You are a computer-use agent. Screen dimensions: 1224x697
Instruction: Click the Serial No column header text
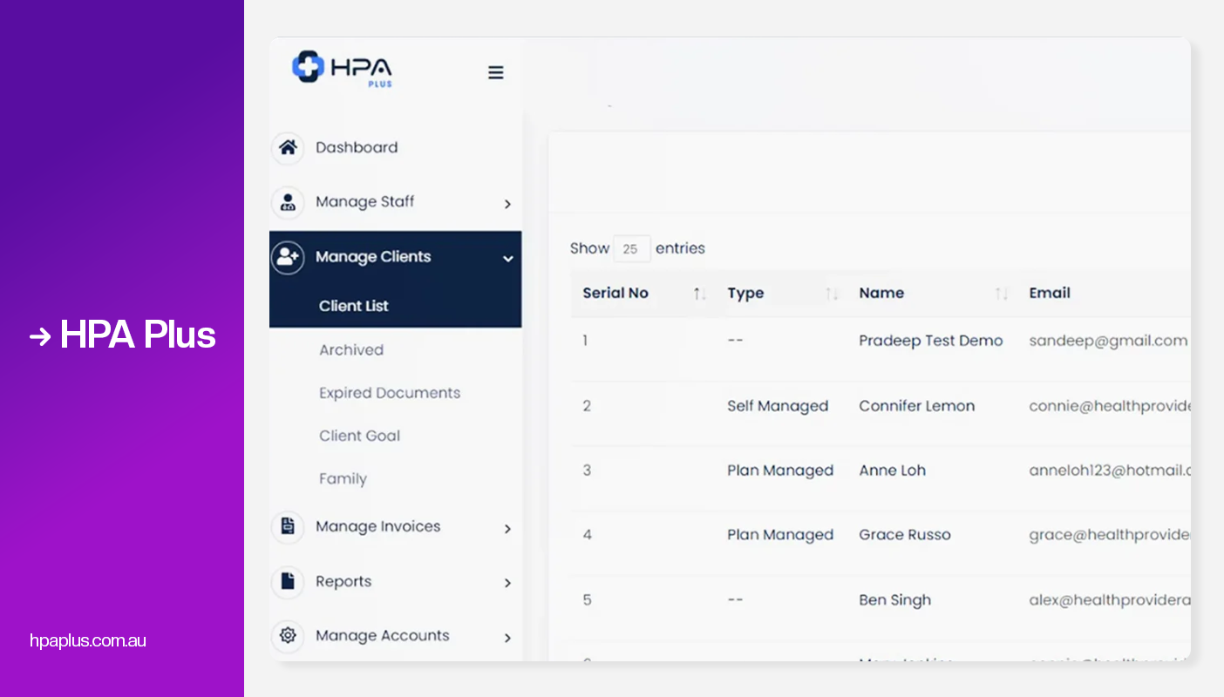(x=615, y=293)
